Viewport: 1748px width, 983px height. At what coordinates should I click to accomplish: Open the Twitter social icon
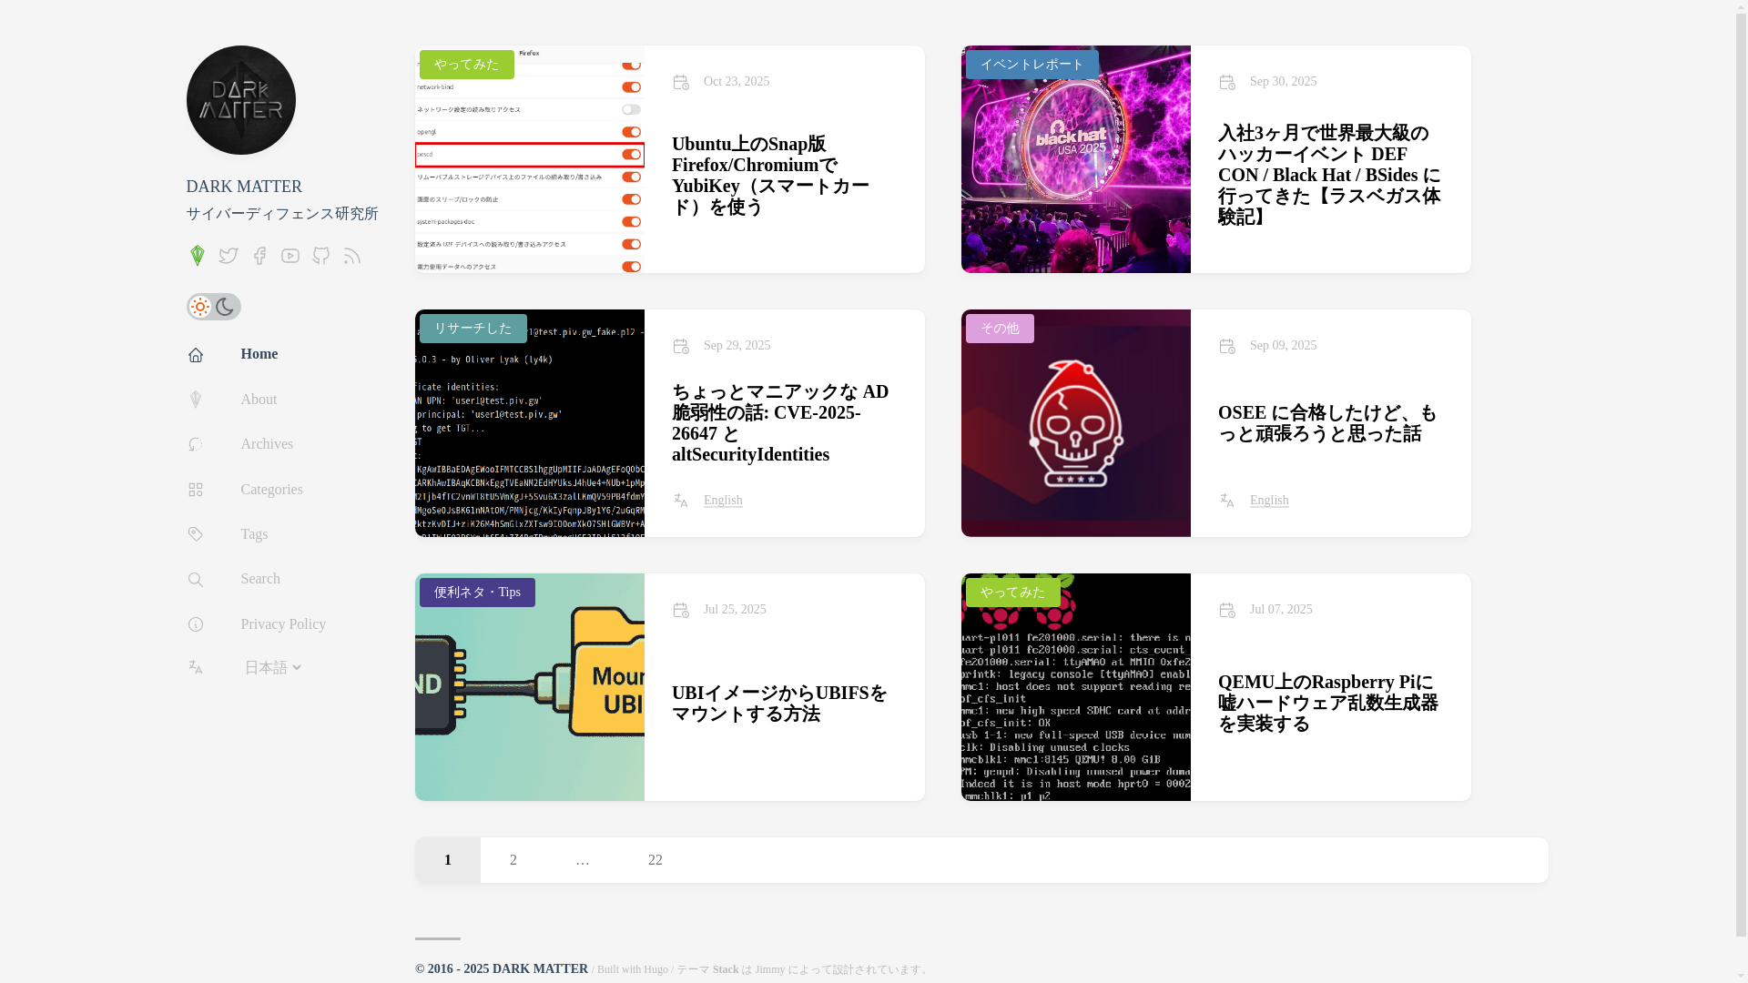click(x=229, y=257)
